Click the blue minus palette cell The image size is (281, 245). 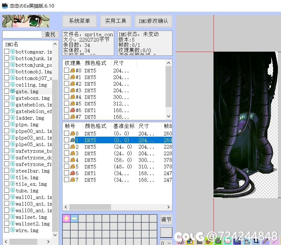[74, 218]
